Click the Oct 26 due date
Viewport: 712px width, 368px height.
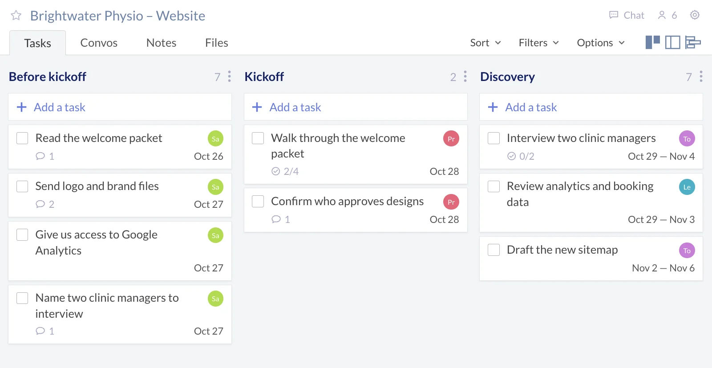point(209,156)
